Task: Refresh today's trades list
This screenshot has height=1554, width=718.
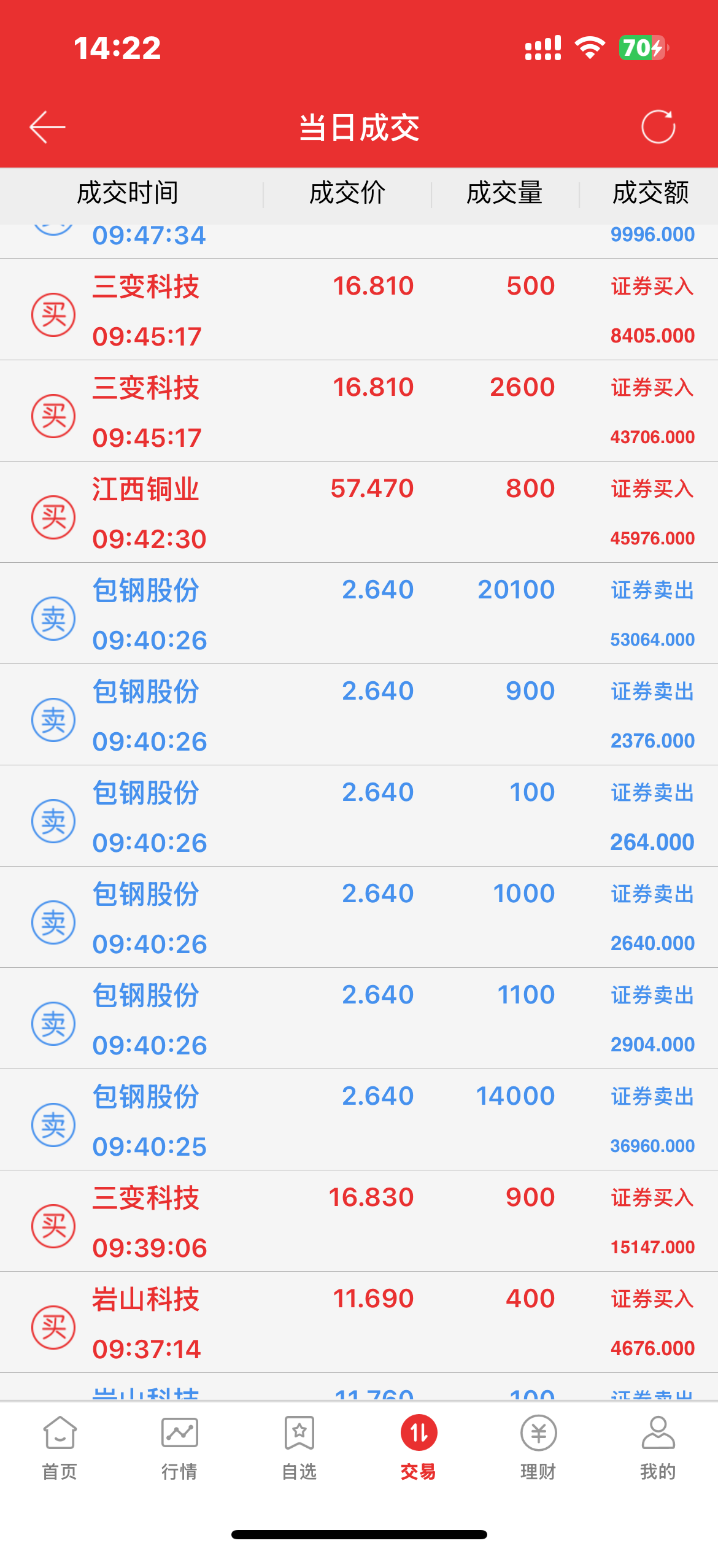Action: pyautogui.click(x=658, y=127)
